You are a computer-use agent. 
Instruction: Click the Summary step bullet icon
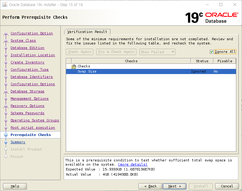tap(6, 142)
